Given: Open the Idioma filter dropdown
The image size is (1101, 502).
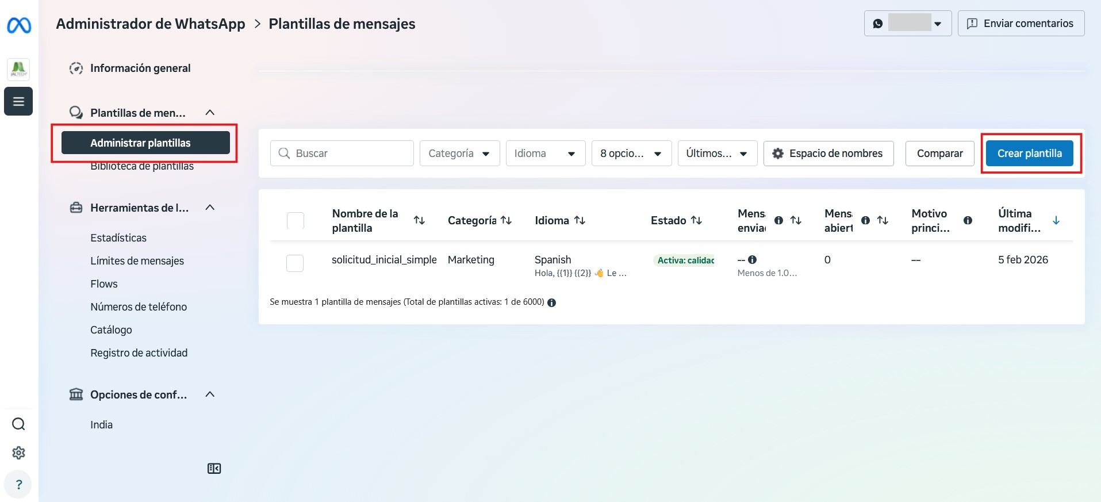Looking at the screenshot, I should (x=545, y=154).
